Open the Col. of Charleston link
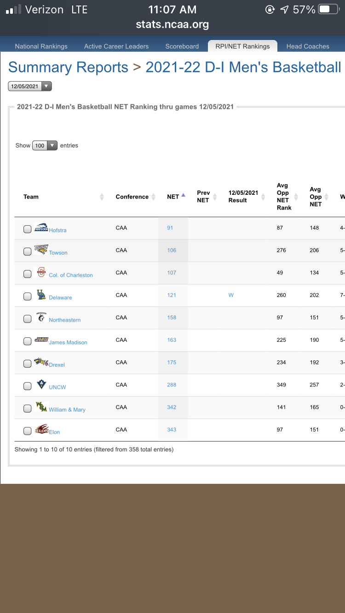Screen dimensions: 345x613 point(71,275)
